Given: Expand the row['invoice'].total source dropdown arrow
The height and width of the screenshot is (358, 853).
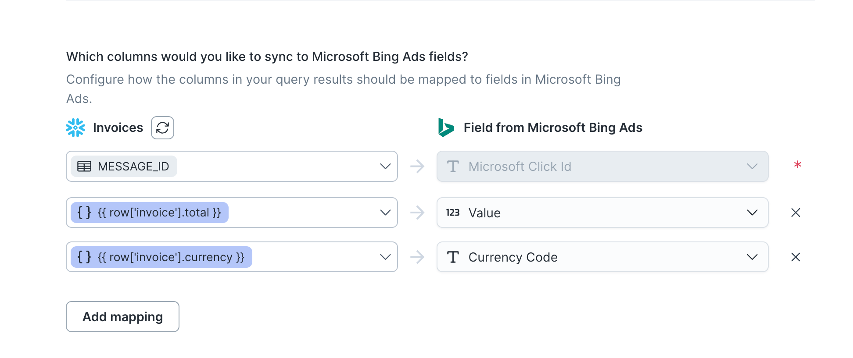Looking at the screenshot, I should tap(385, 213).
